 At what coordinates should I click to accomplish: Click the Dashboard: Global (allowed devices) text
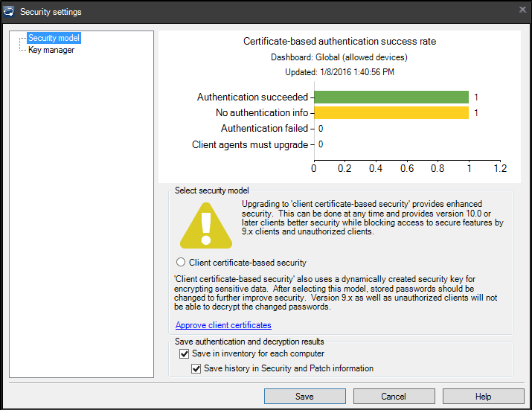click(x=339, y=57)
